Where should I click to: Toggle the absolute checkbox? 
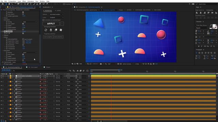(23, 12)
